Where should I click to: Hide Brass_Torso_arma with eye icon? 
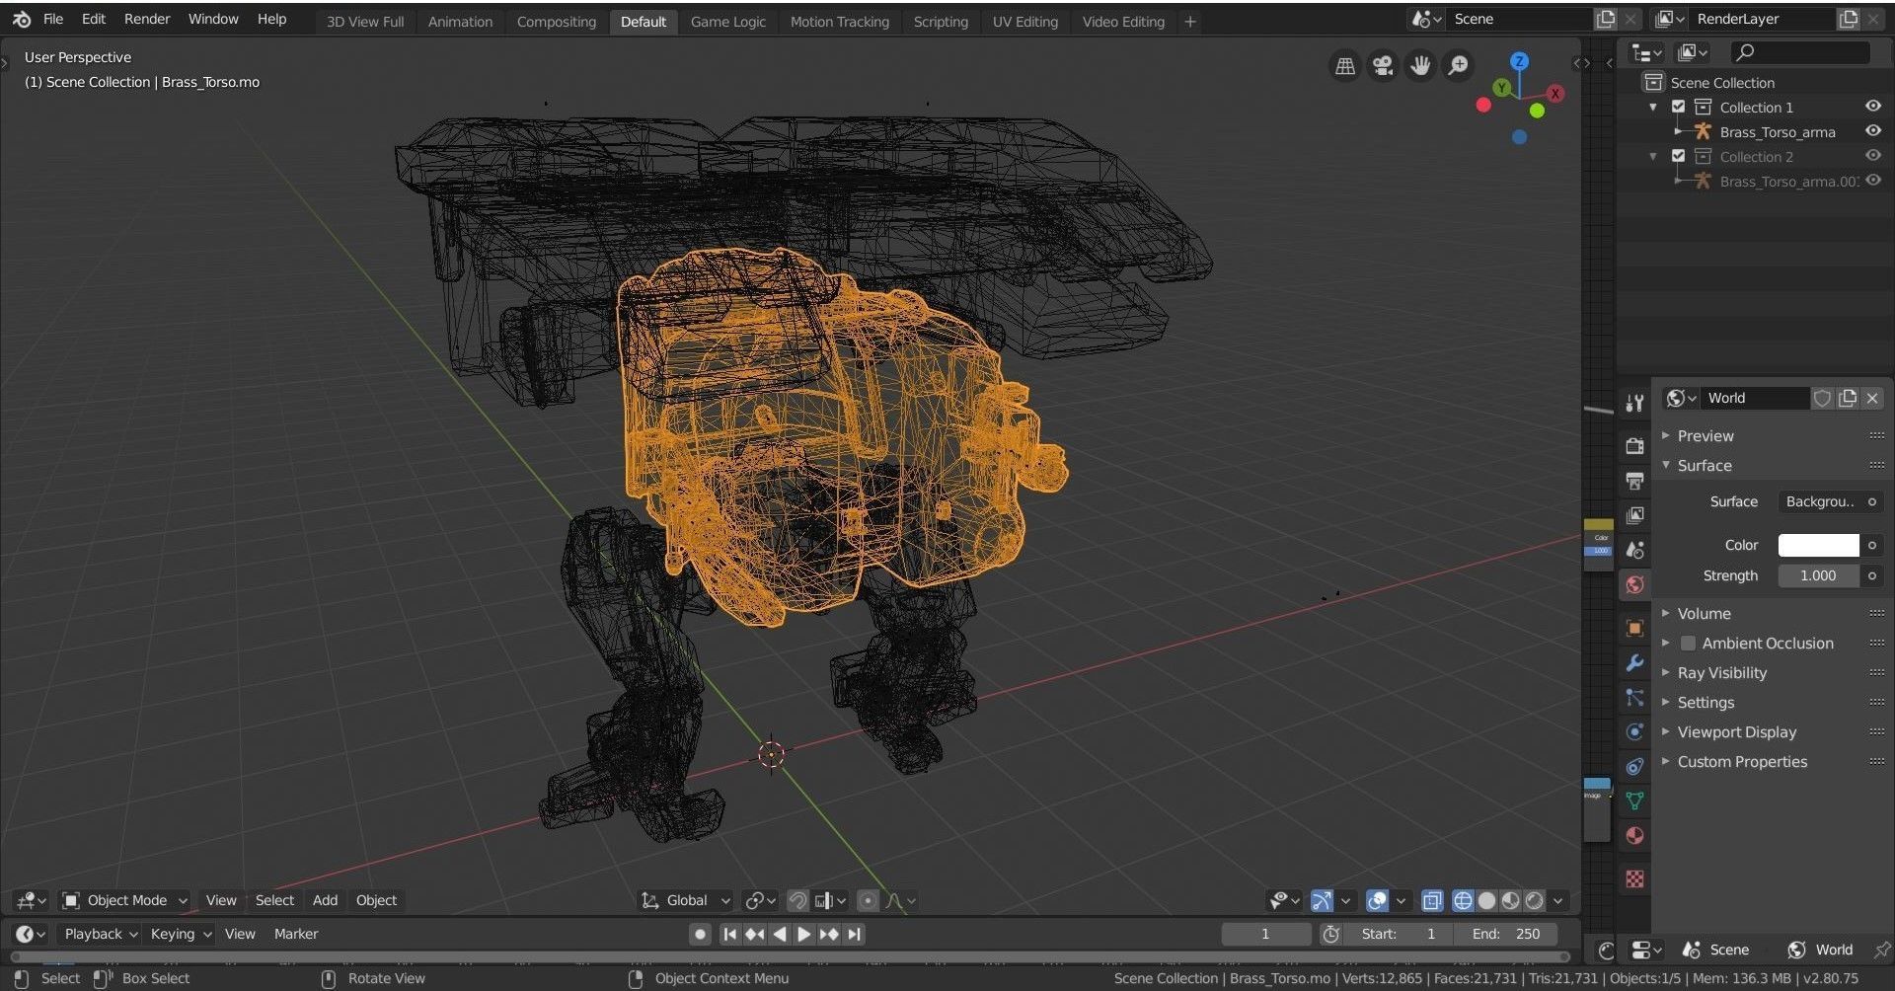point(1872,130)
